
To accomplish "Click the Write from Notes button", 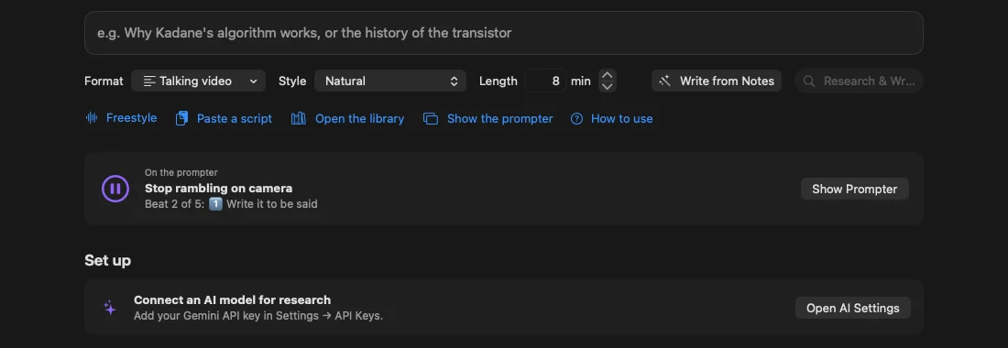I will (x=717, y=81).
